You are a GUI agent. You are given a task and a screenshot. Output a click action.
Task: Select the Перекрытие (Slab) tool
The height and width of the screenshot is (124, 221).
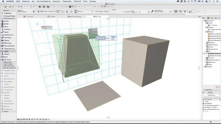point(8,35)
